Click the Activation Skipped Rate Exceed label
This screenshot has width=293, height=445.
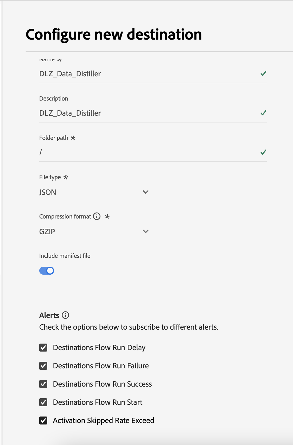pos(104,420)
